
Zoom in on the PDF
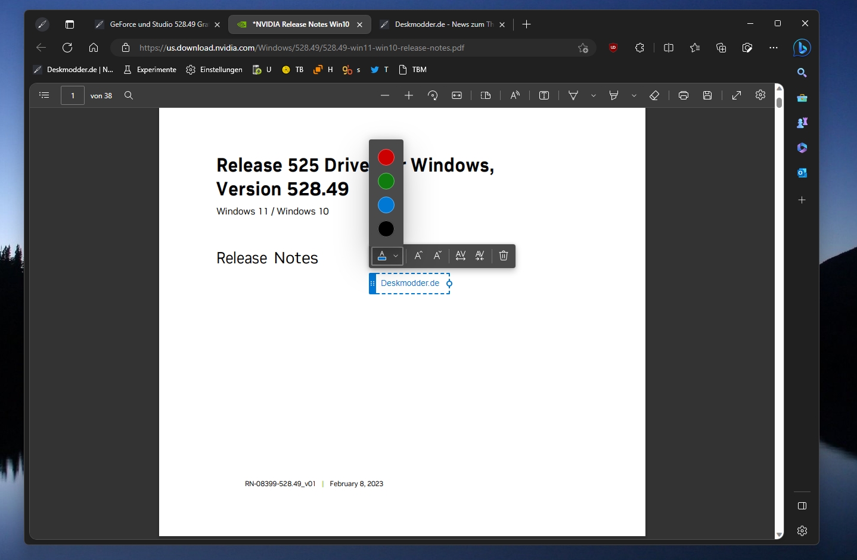point(409,95)
